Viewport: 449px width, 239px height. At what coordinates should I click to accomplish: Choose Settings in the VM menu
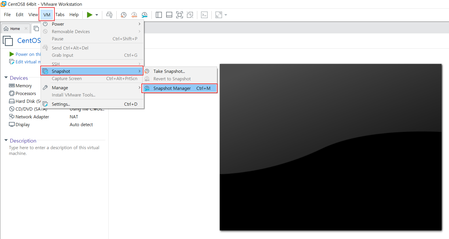[x=92, y=104]
